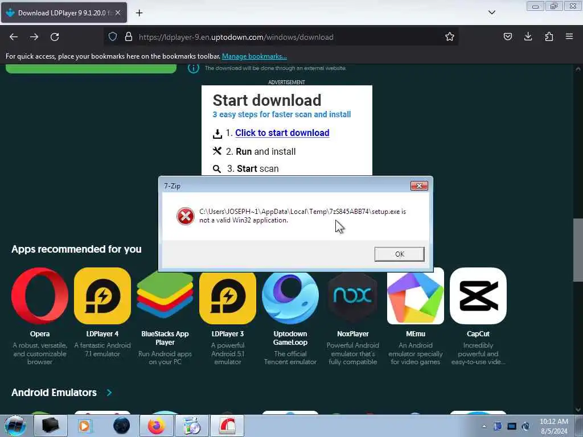This screenshot has height=437, width=583.
Task: Go forward with the browser forward arrow
Action: [34, 37]
